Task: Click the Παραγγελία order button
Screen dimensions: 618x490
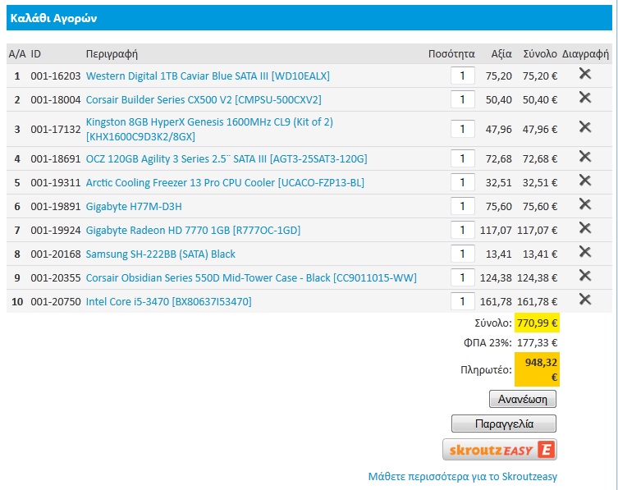Action: pos(504,424)
